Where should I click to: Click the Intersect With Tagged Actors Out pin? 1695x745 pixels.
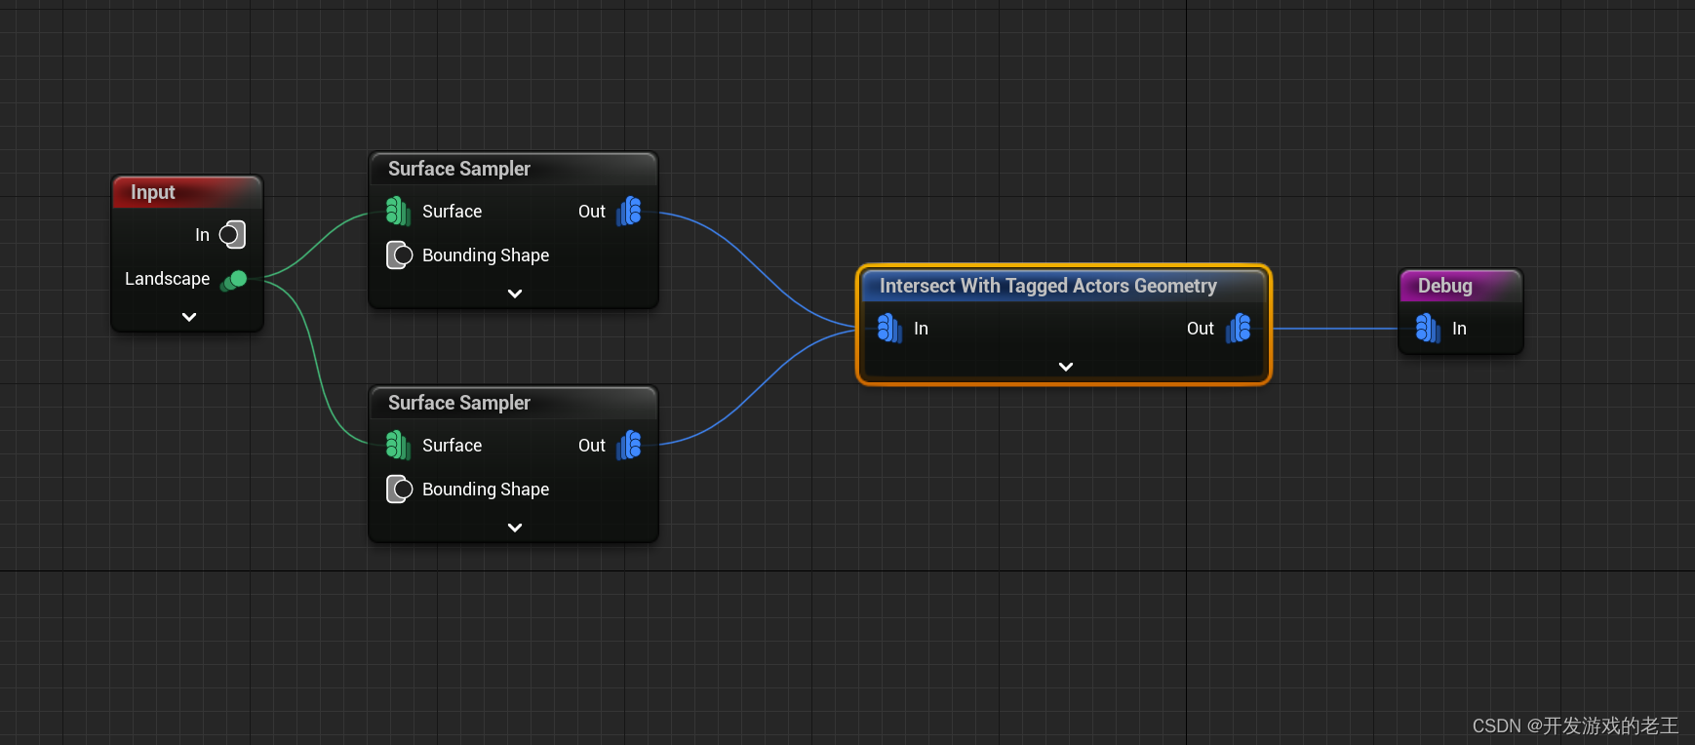pyautogui.click(x=1239, y=328)
